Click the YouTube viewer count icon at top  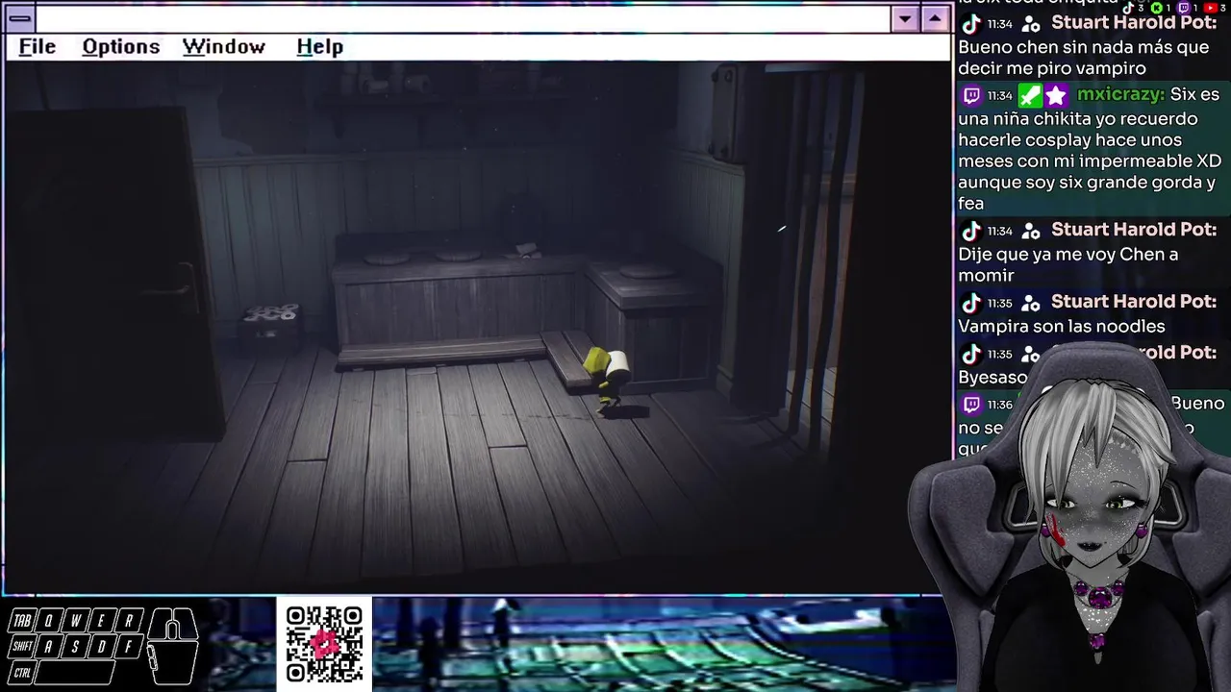click(x=1210, y=8)
